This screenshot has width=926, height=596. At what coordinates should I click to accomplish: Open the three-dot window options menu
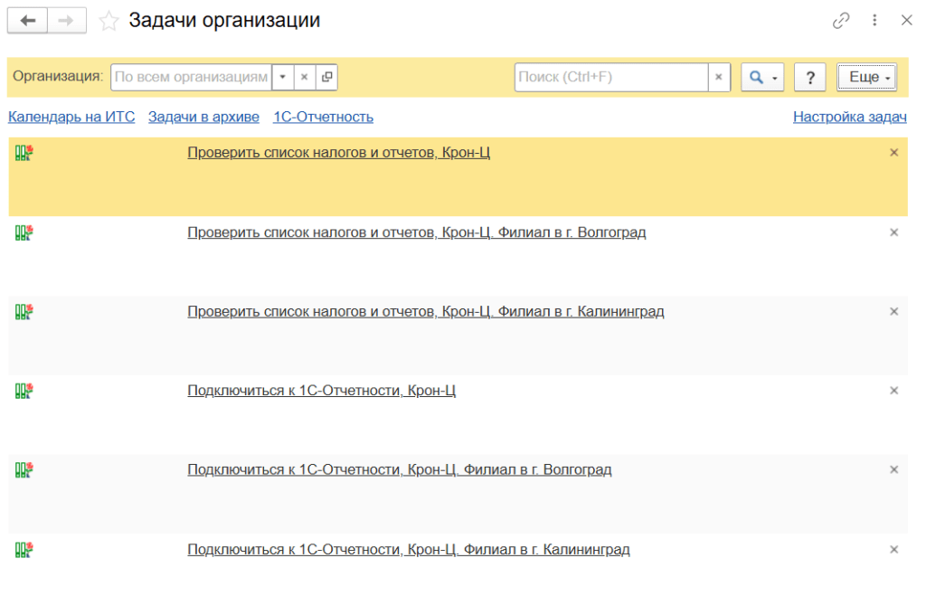point(874,20)
